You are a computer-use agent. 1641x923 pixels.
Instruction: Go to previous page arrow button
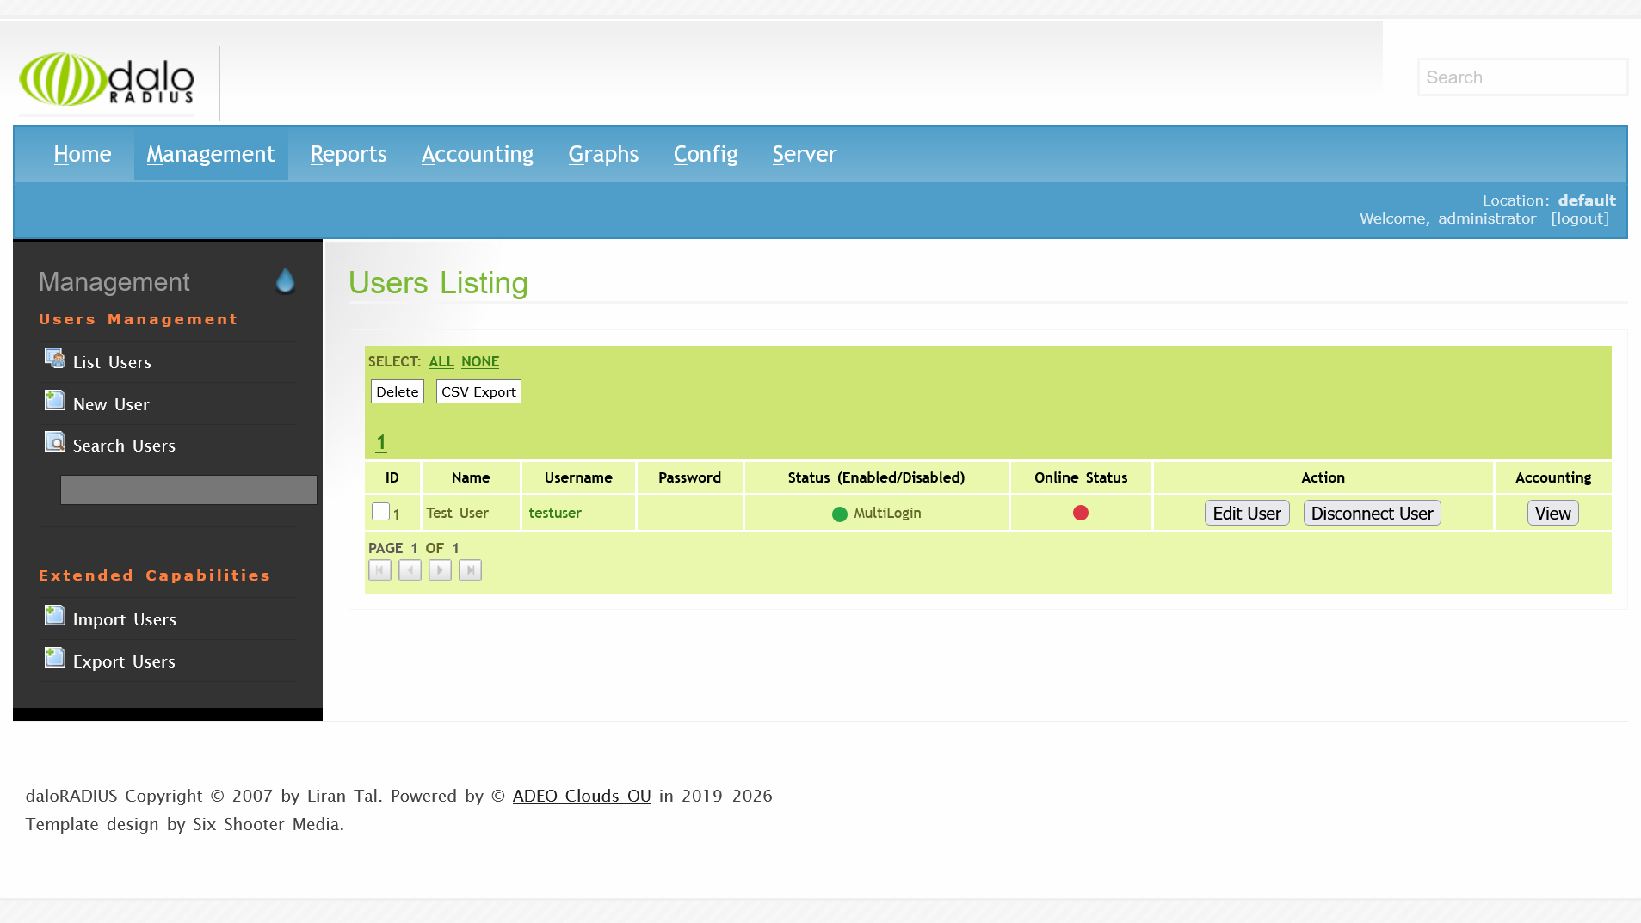(x=410, y=570)
